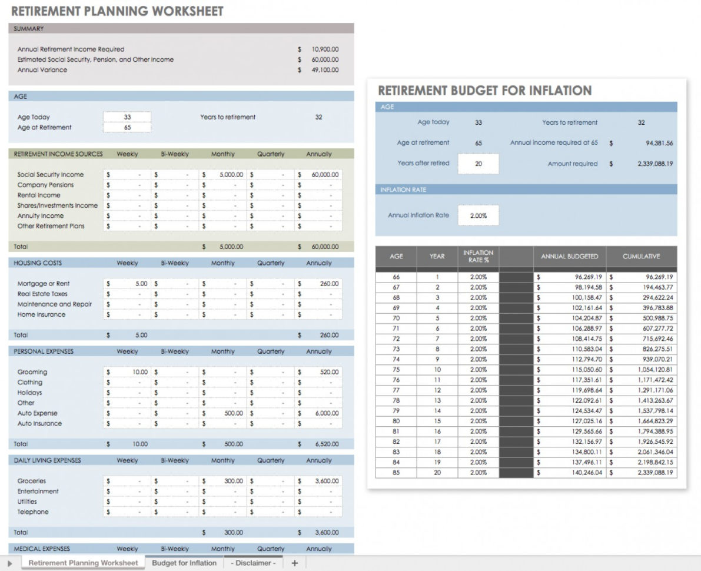This screenshot has width=701, height=571.
Task: Edit the Age Today value of 33
Action: (x=127, y=117)
